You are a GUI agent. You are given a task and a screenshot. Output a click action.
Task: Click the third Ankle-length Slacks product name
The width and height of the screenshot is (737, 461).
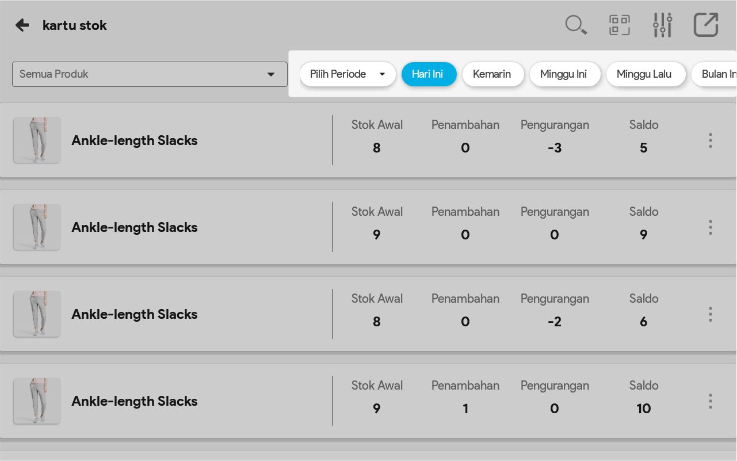click(x=135, y=314)
